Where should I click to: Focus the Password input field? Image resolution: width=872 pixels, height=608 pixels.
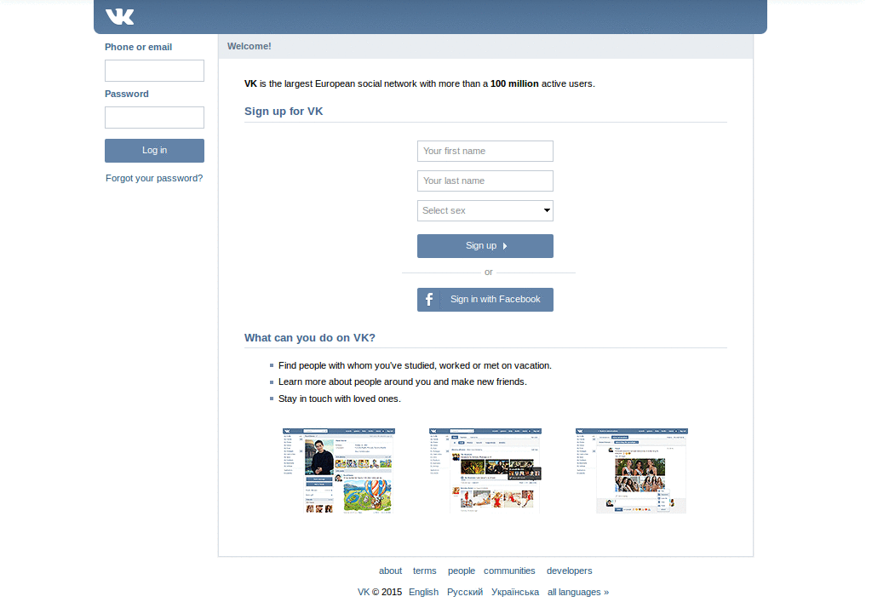pyautogui.click(x=154, y=118)
